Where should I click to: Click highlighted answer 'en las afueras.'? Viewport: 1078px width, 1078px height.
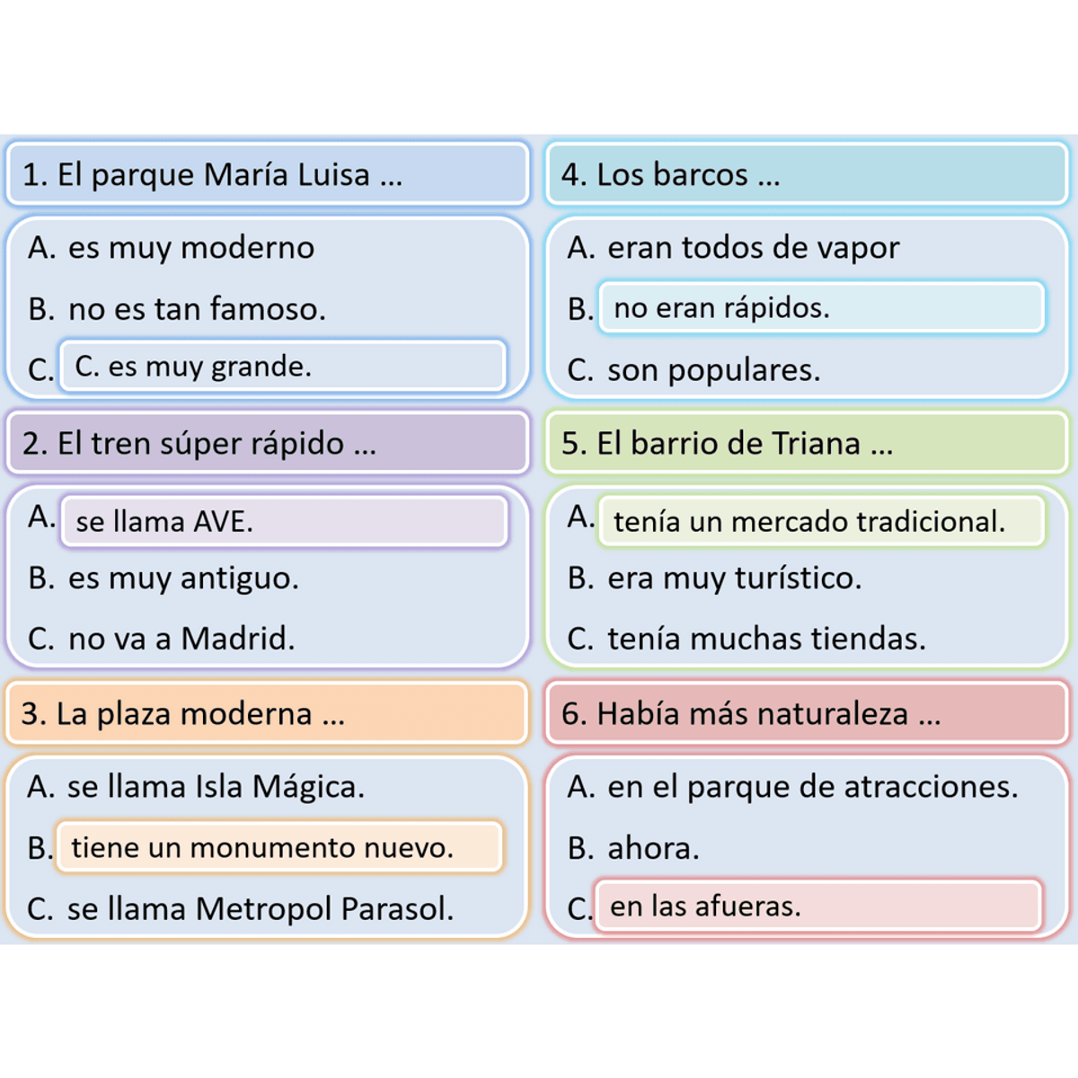coord(818,906)
